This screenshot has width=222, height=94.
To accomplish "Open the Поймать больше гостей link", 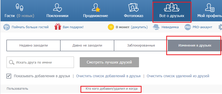I will (x=30, y=27).
